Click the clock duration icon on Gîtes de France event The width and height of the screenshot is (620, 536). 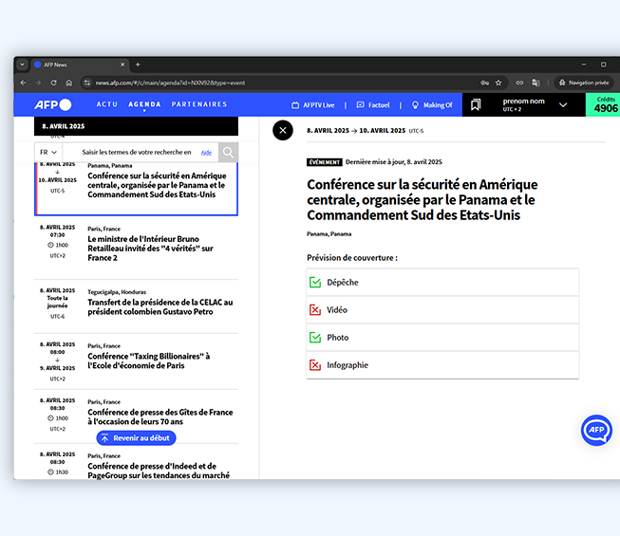click(x=50, y=418)
